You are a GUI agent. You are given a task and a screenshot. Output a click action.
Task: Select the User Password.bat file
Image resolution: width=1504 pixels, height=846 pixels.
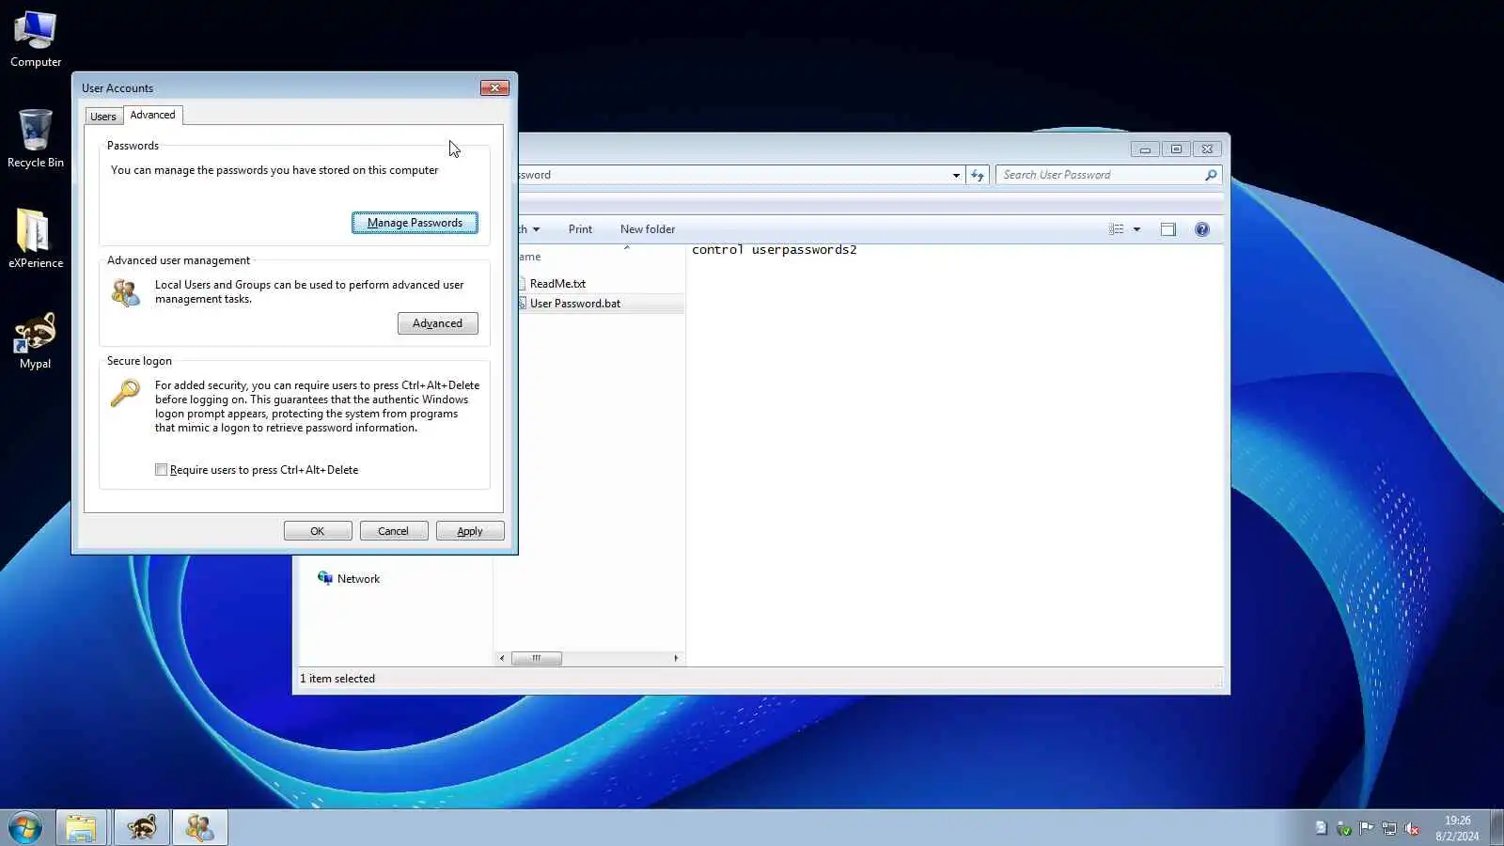pos(575,304)
